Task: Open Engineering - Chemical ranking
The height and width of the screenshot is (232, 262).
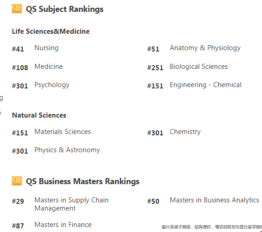Action: tap(205, 85)
